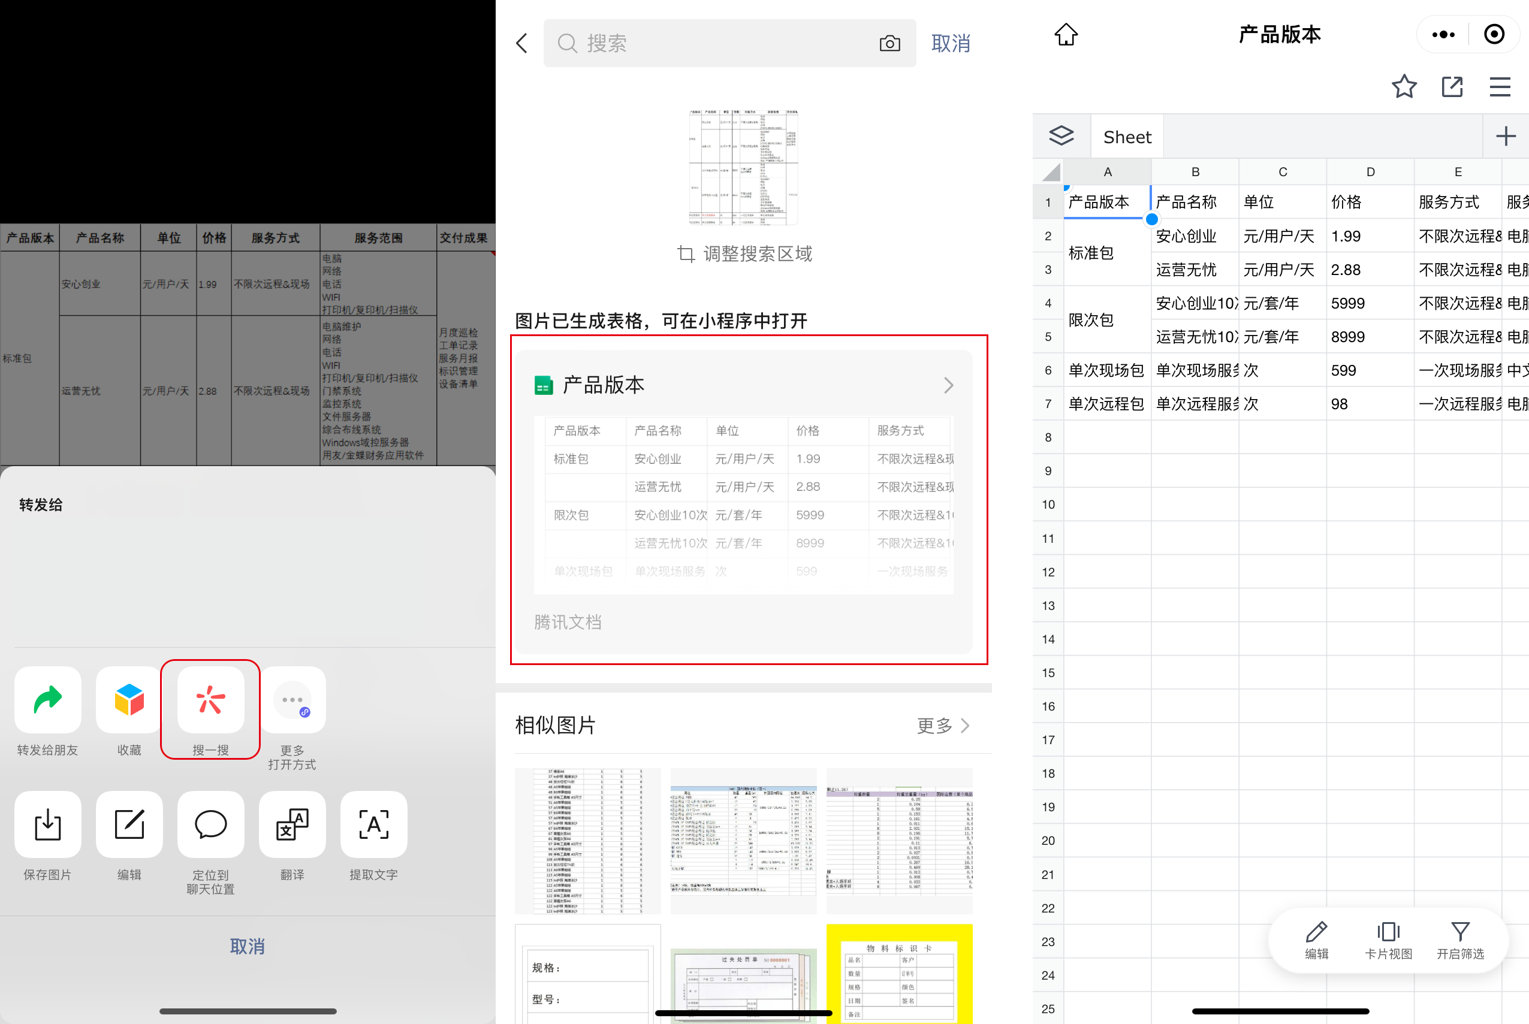Tap the 翻译 translate icon
Screen dimensions: 1529x1024
[292, 825]
